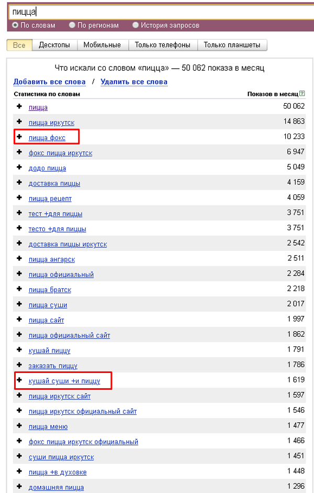Viewport: 314px width, 493px height.
Task: Click the plus icon next to 'пицца фокс'
Action: (x=19, y=137)
